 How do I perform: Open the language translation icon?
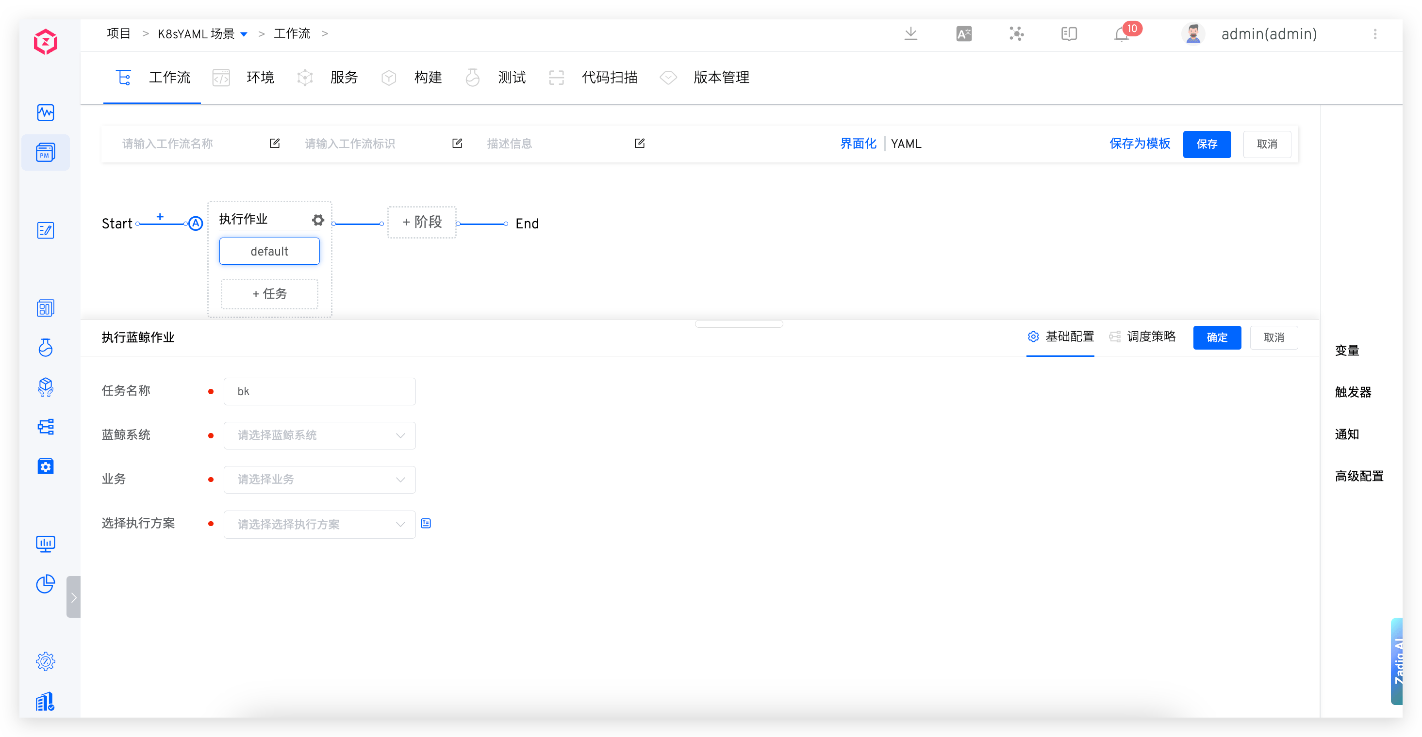click(964, 34)
